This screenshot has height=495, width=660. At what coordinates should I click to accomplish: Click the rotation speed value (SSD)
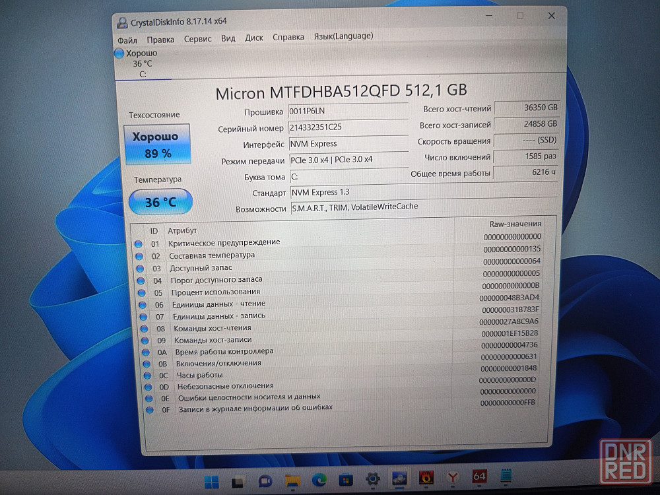coord(526,140)
